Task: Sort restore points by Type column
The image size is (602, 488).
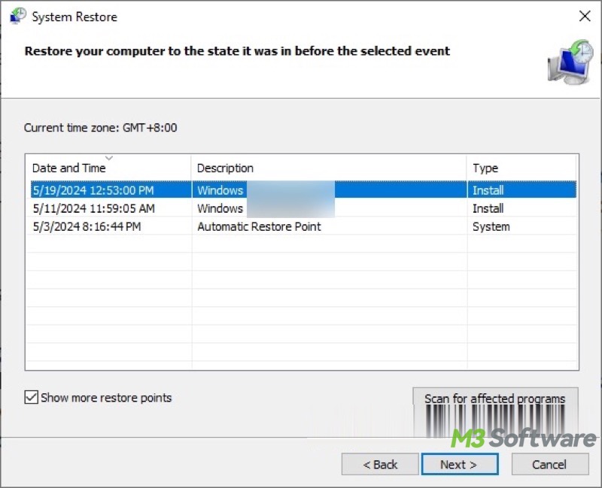Action: pyautogui.click(x=485, y=168)
